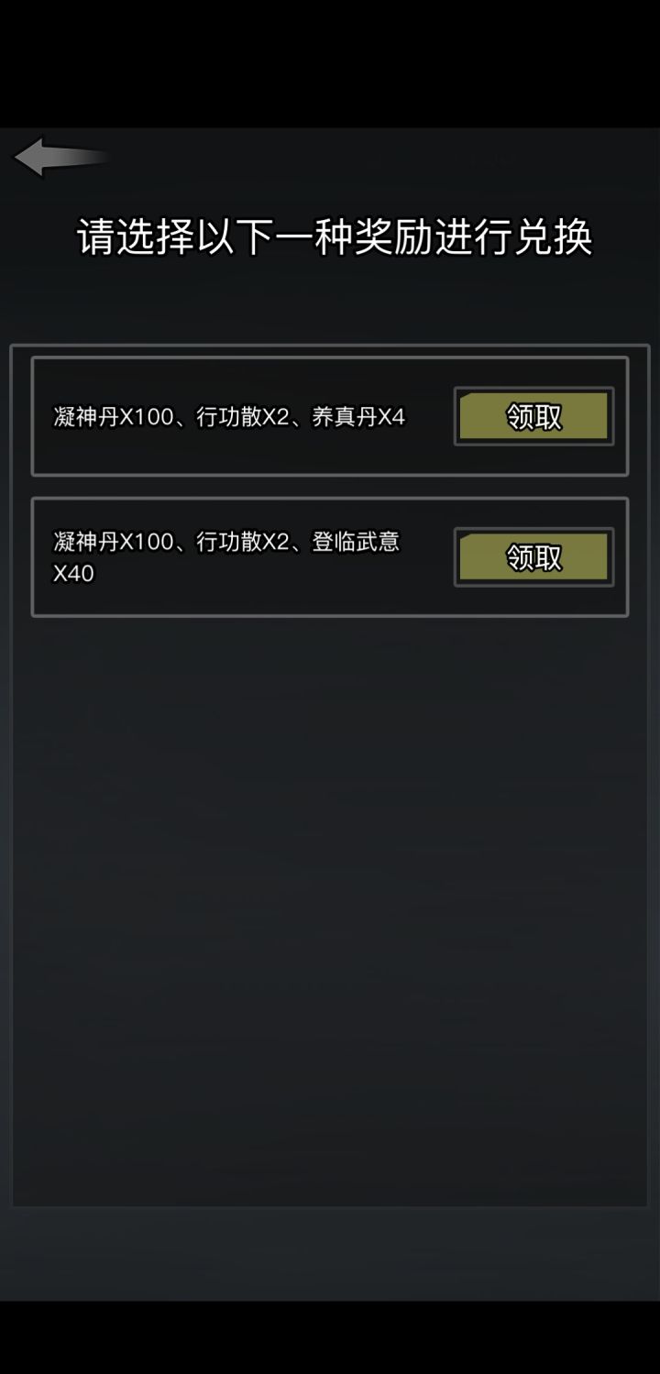Viewport: 660px width, 1374px height.
Task: Tap the word 请选择 in the heading
Action: click(138, 237)
